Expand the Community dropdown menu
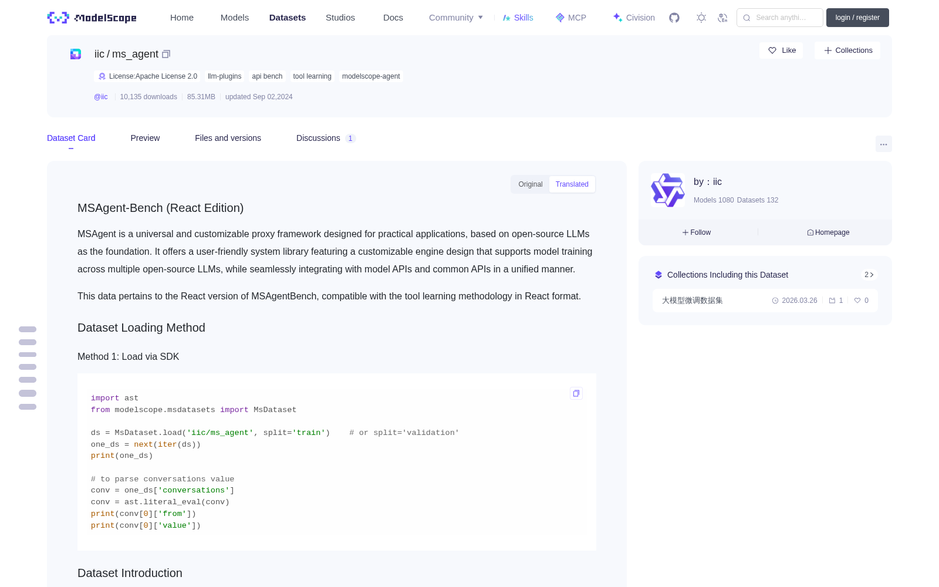The width and height of the screenshot is (939, 587). point(456,18)
